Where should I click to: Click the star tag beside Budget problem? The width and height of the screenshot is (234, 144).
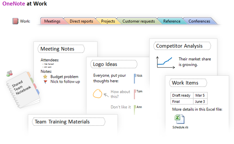(x=45, y=77)
